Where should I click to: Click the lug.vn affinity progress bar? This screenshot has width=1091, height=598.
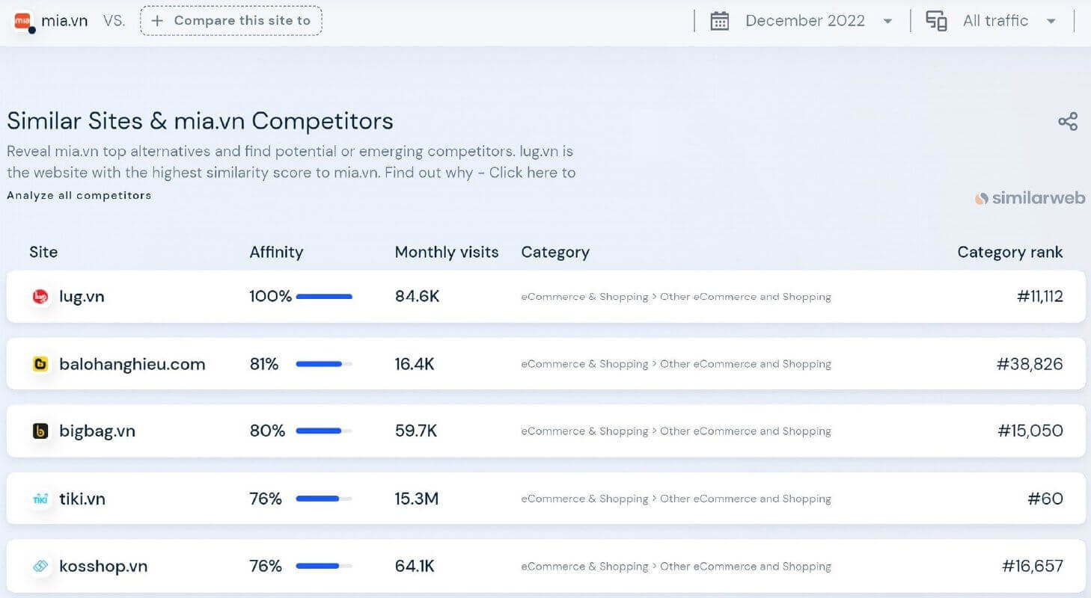coord(324,297)
